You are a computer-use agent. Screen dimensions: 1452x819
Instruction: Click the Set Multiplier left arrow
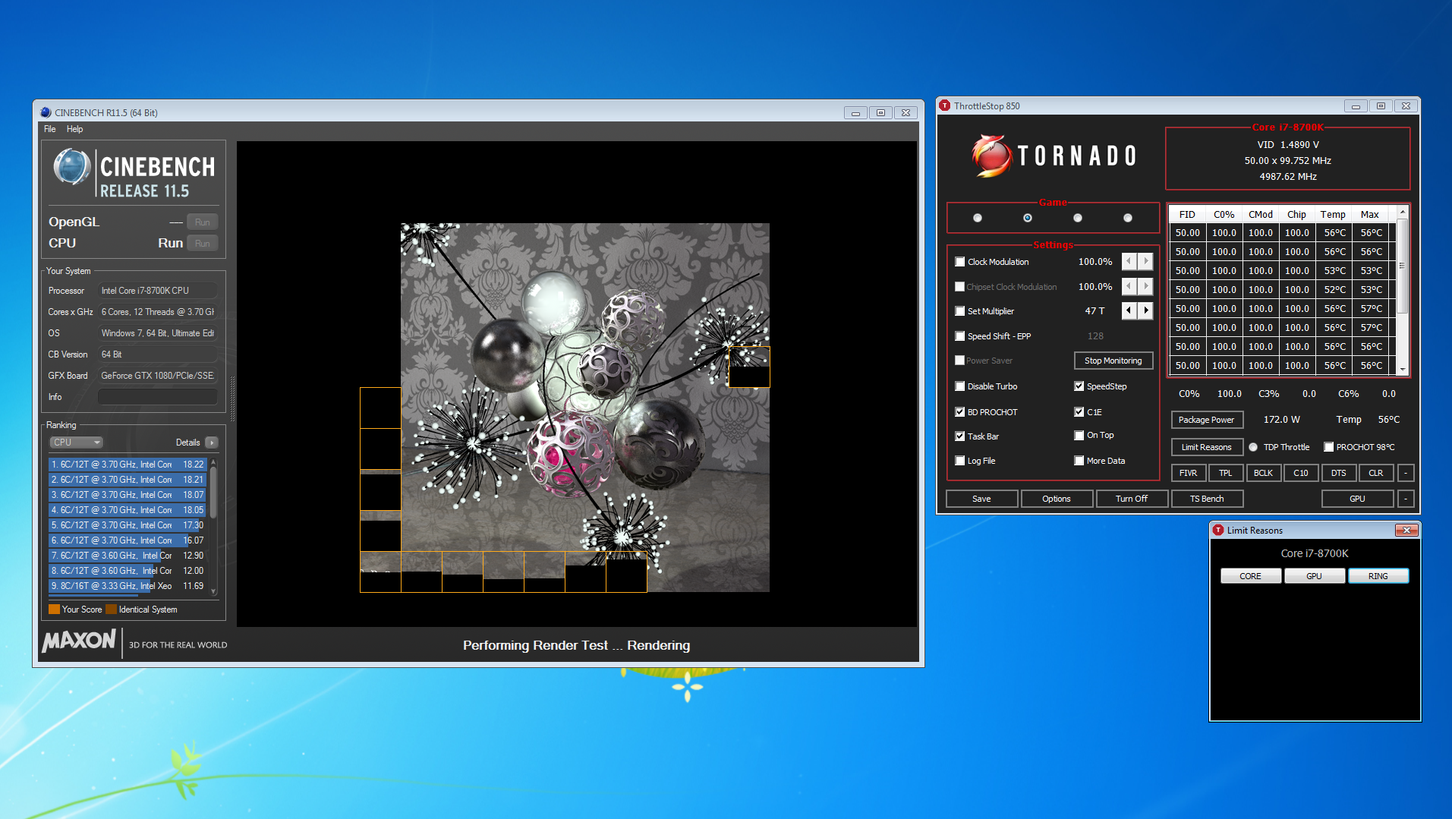(x=1129, y=310)
